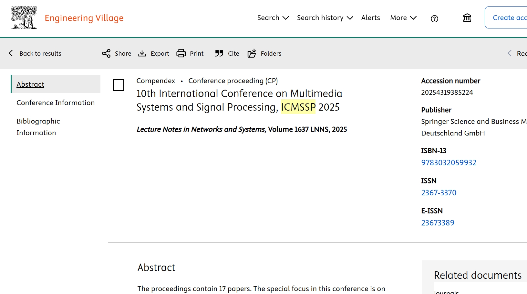Click the Share icon in toolbar
This screenshot has width=527, height=294.
point(106,53)
